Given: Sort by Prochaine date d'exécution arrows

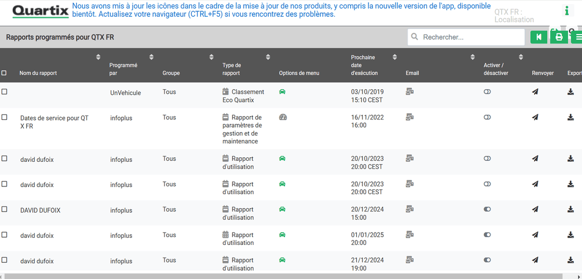Looking at the screenshot, I should [x=395, y=57].
